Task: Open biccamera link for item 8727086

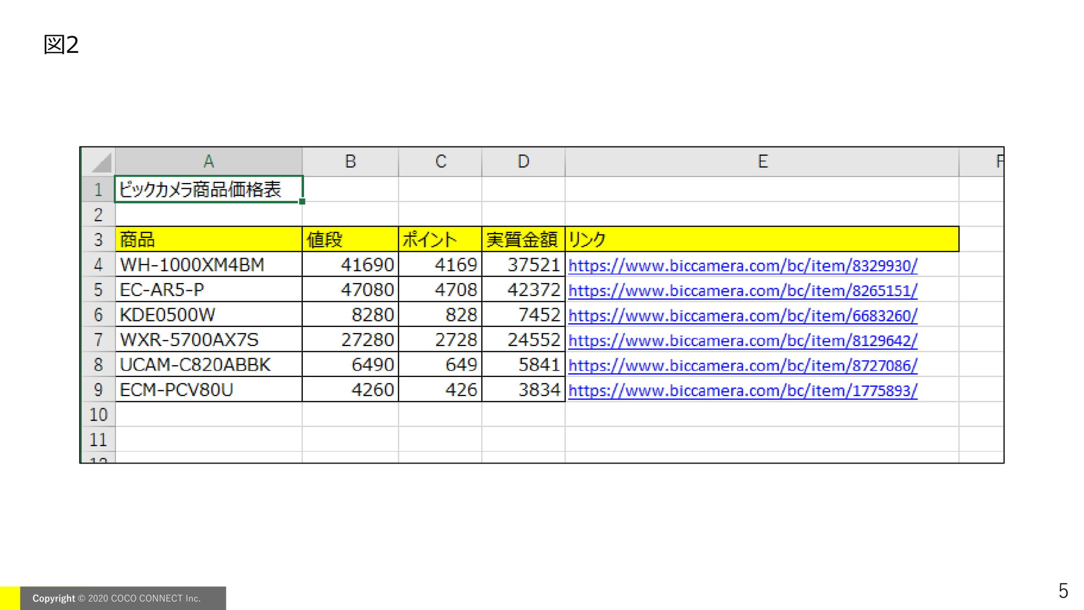Action: point(743,366)
